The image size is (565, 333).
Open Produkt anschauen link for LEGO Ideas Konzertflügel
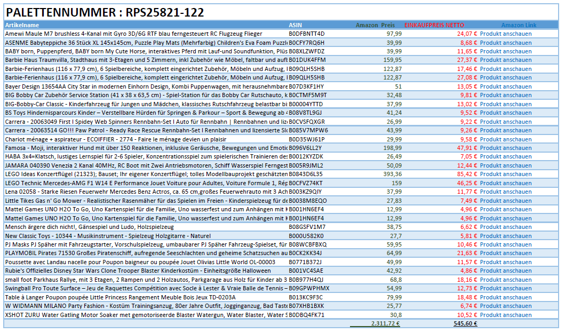505,174
